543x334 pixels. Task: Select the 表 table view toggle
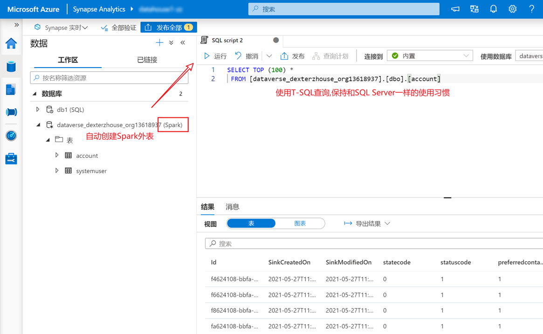click(x=251, y=223)
